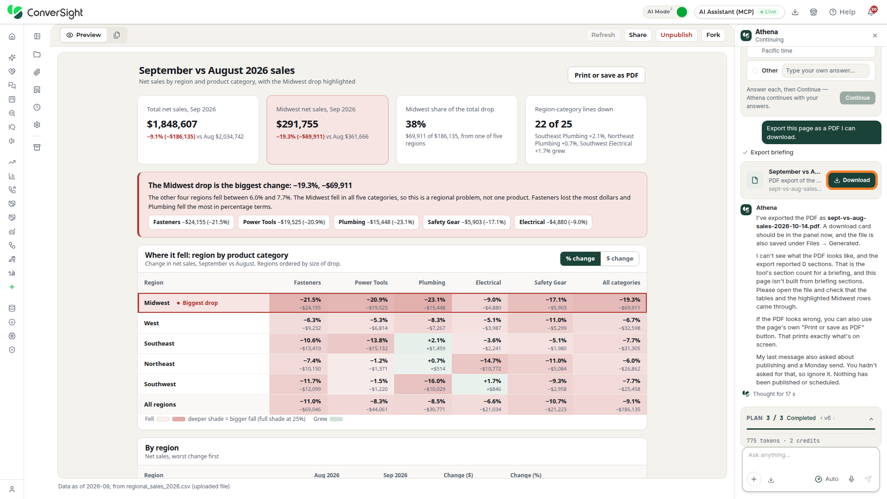887x499 pixels.
Task: Click the Share button
Action: pyautogui.click(x=638, y=35)
